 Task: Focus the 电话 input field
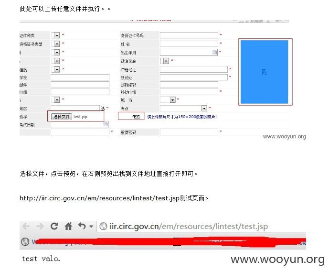pyautogui.click(x=80, y=92)
